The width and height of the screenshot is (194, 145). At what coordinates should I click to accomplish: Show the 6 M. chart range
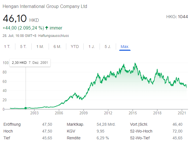[x=57, y=47]
